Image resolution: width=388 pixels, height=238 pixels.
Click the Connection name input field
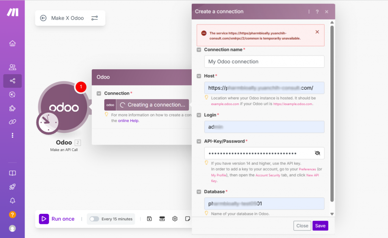(264, 62)
